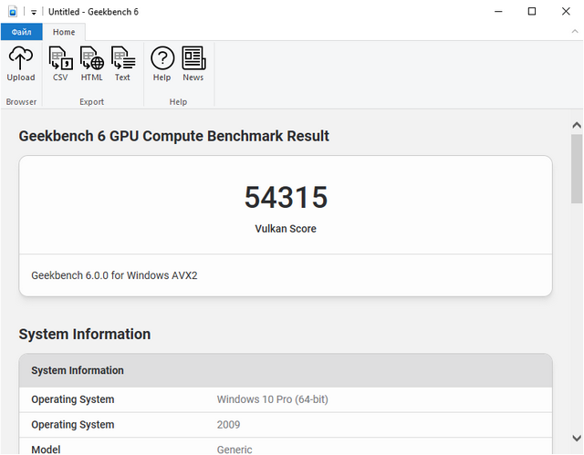The image size is (584, 455).
Task: Collapse the ribbon using the chevron
Action: [572, 32]
